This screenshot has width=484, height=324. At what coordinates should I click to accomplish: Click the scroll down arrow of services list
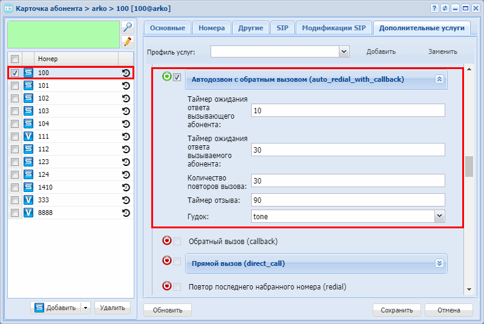(469, 289)
